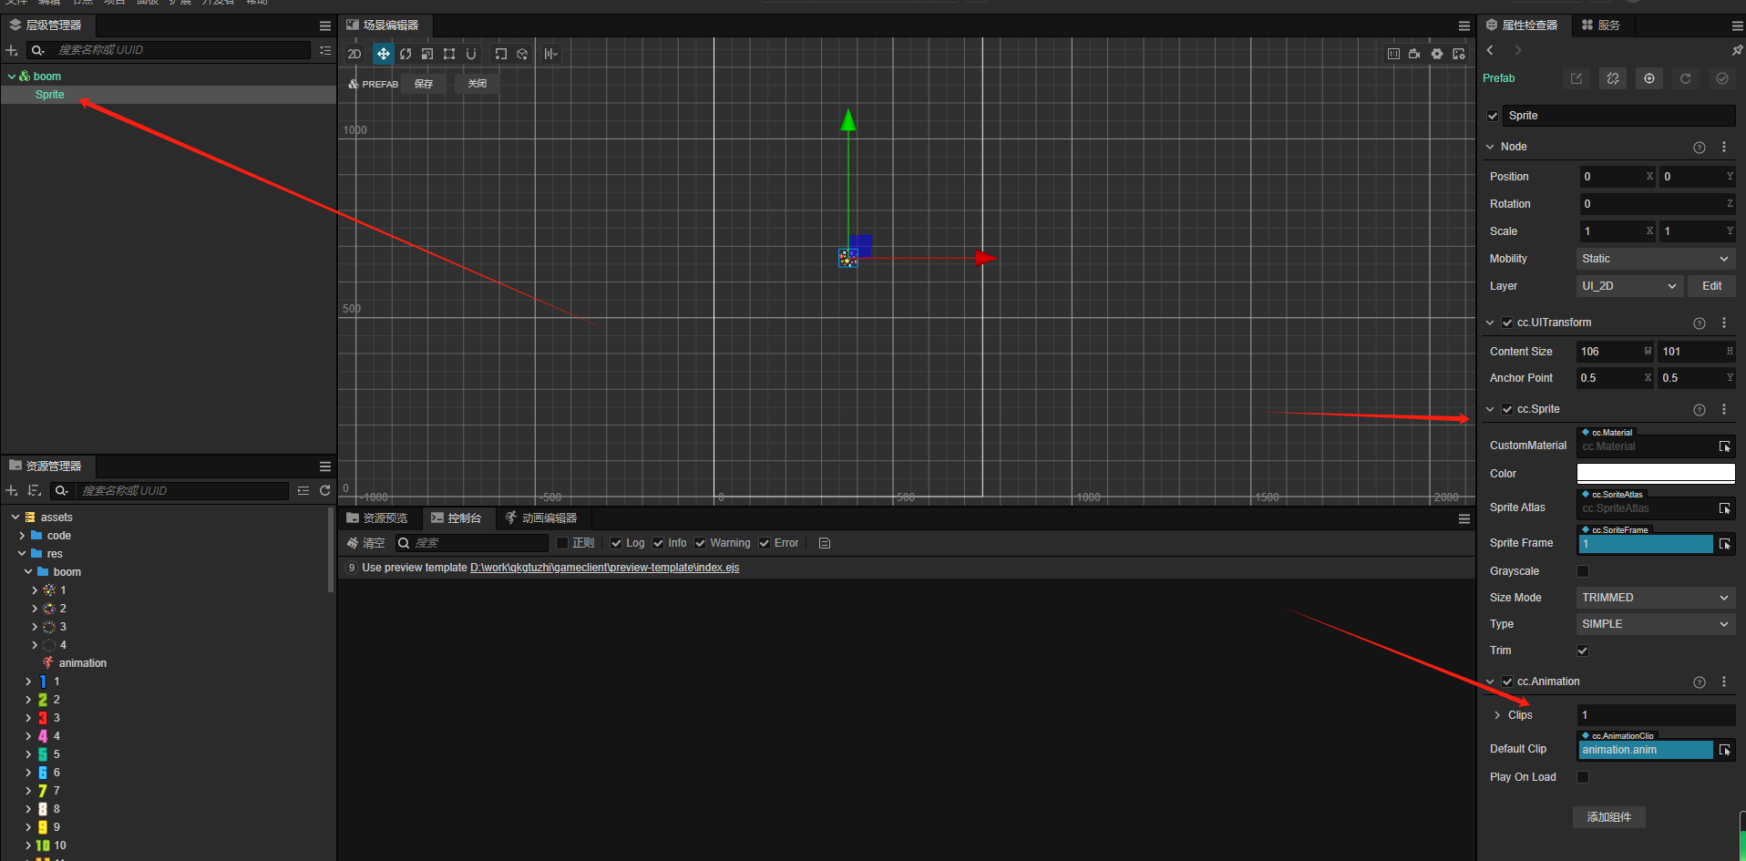This screenshot has height=861, width=1746.
Task: Open the sprite Type dropdown
Action: tap(1655, 624)
